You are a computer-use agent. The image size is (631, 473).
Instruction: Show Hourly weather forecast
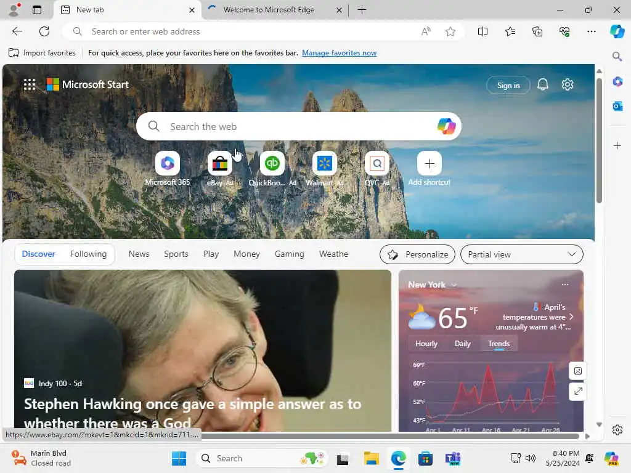(426, 344)
